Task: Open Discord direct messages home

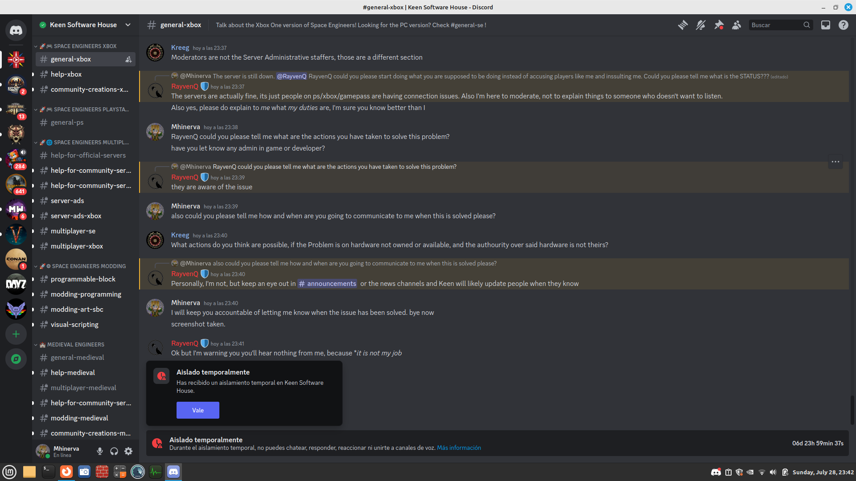Action: click(16, 30)
